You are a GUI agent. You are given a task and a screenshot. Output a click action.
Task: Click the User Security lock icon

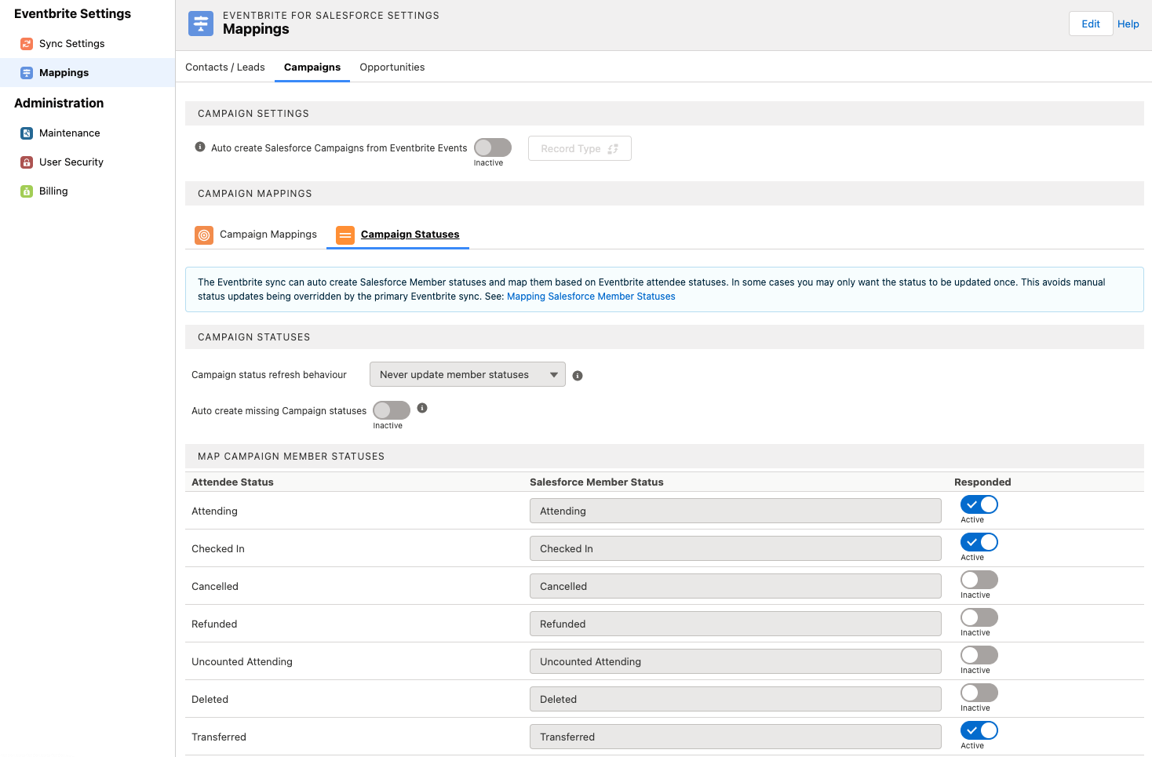(27, 162)
